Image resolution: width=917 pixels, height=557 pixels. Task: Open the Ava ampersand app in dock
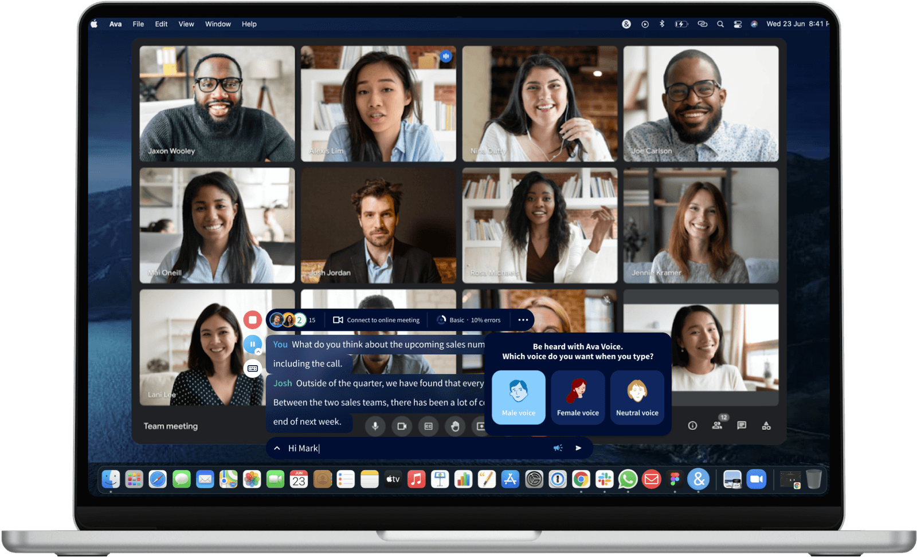[x=698, y=479]
